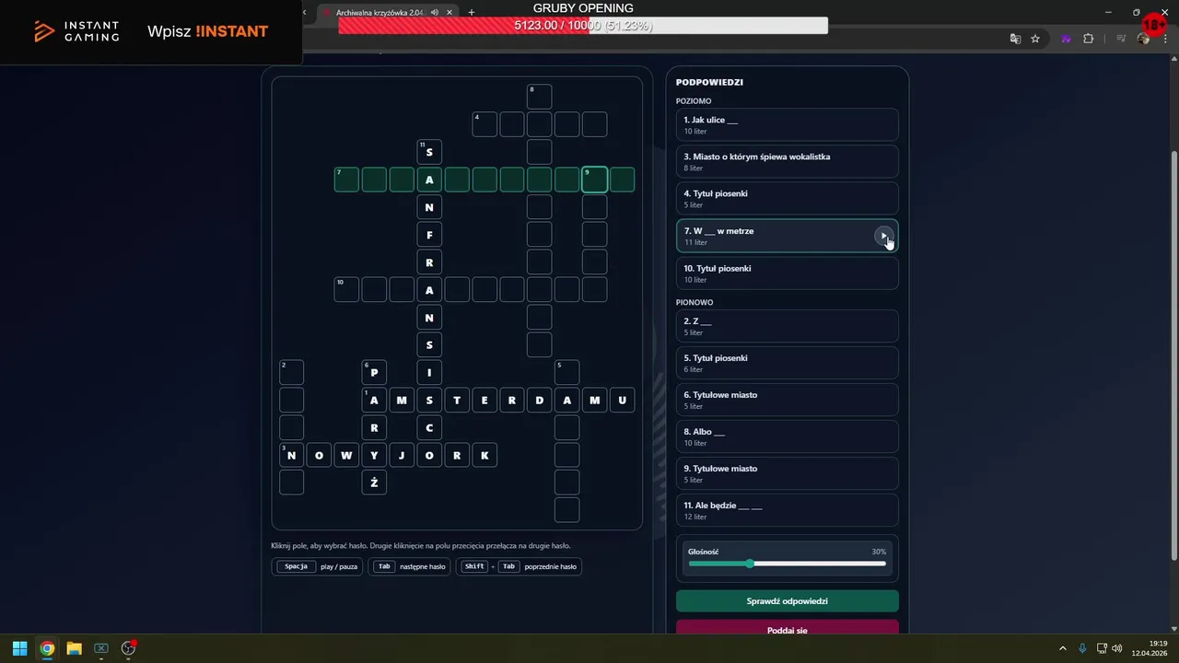The width and height of the screenshot is (1179, 663).
Task: Select cell numbered 3 containing N
Action: [291, 455]
